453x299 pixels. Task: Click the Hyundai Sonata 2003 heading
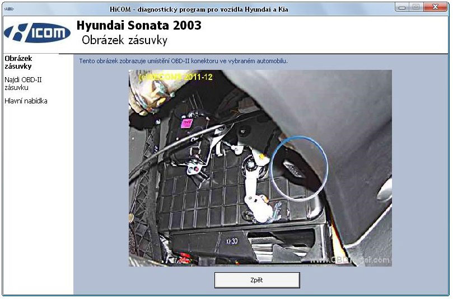[138, 26]
